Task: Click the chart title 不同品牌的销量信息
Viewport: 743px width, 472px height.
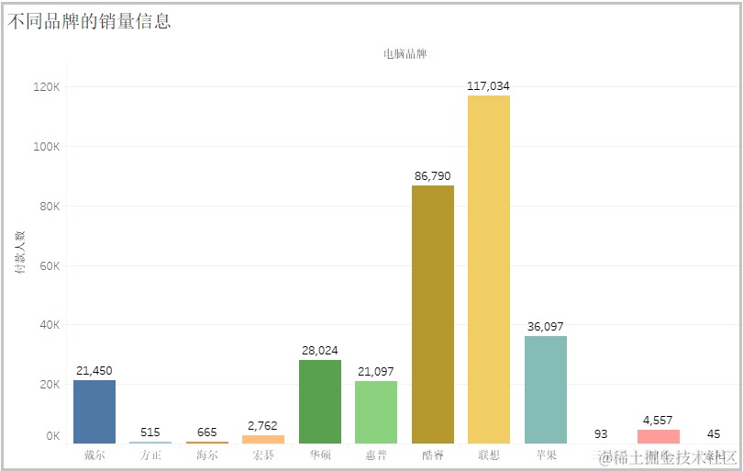Action: pos(89,21)
